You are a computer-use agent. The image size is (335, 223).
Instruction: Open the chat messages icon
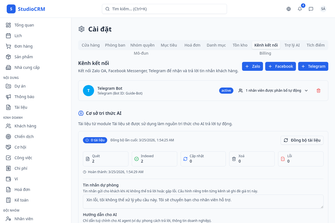(x=311, y=9)
